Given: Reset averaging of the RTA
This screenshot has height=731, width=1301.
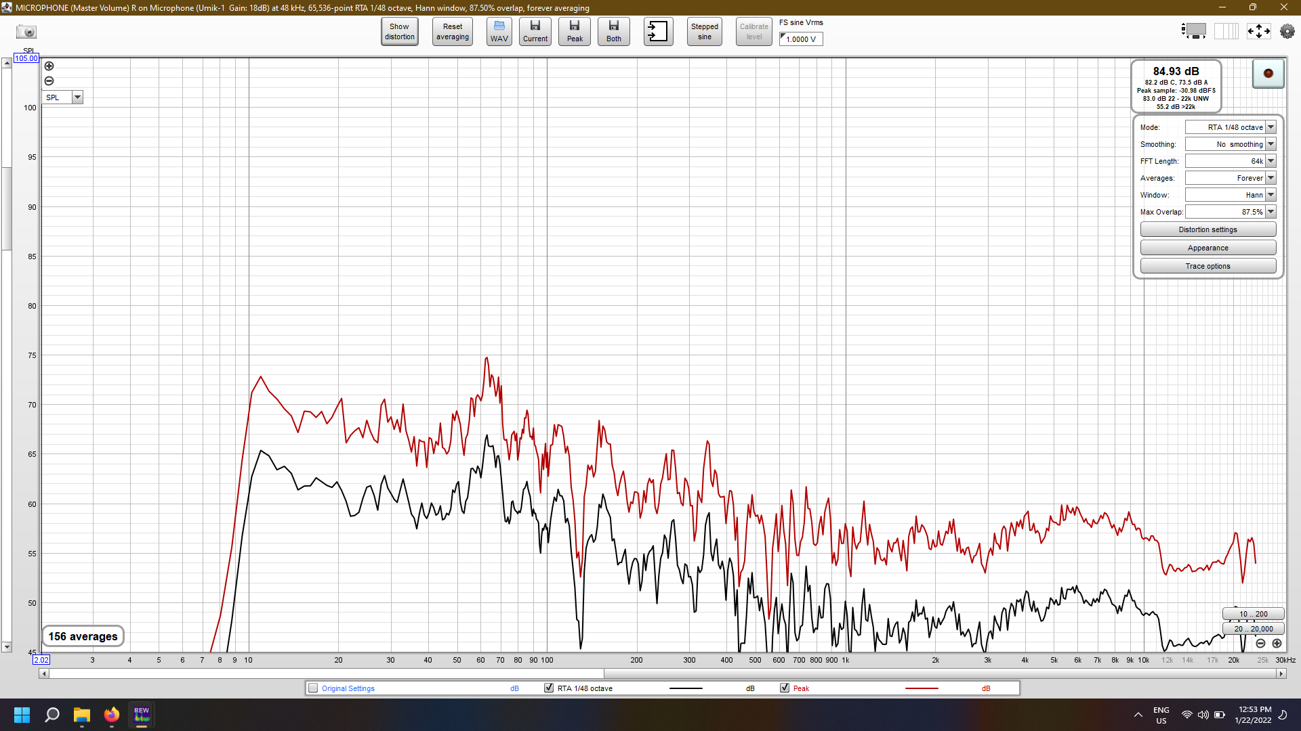Looking at the screenshot, I should (453, 32).
